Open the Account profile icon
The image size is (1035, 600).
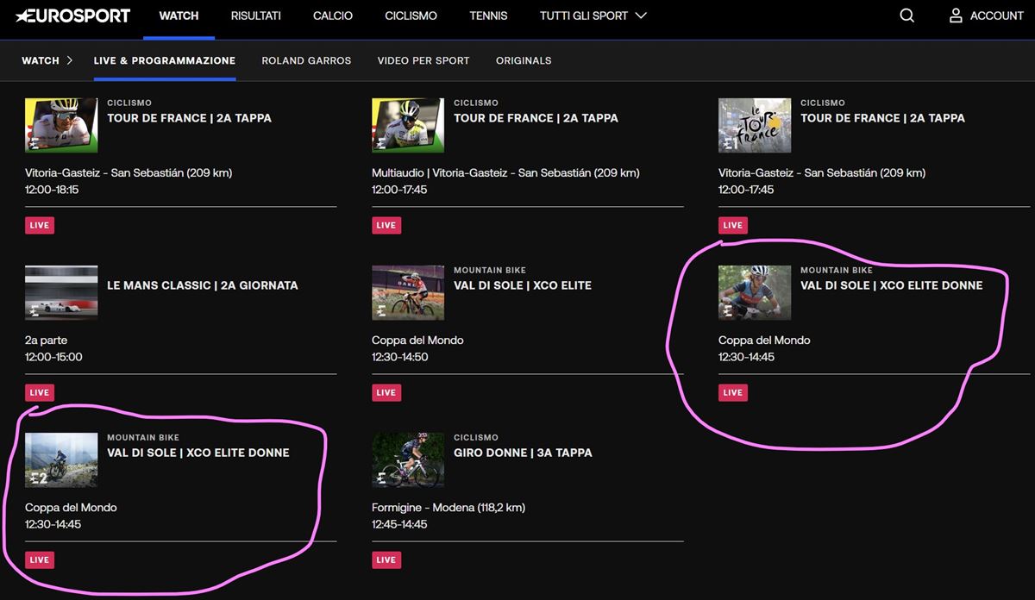956,16
